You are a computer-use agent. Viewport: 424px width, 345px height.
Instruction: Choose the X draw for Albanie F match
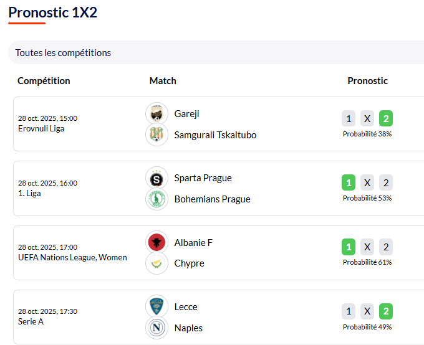coord(367,247)
